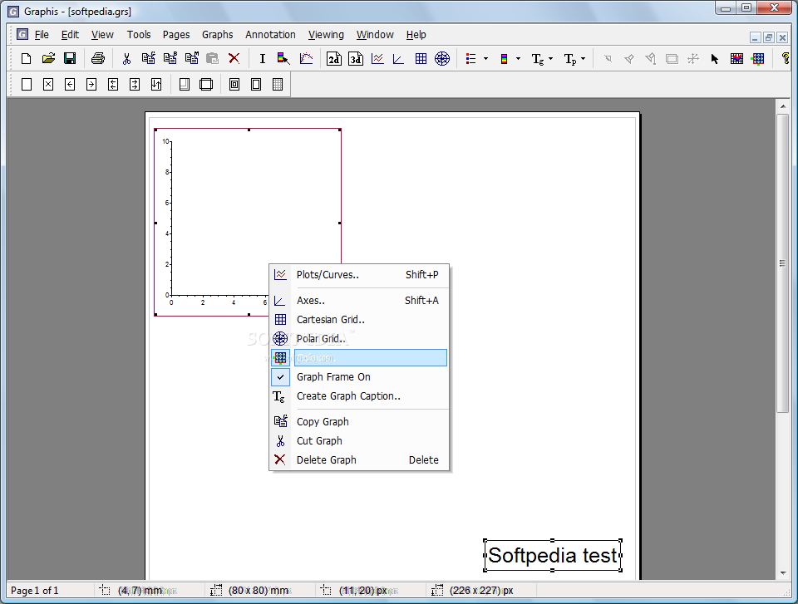The image size is (798, 604).
Task: Choose Plots/Curves.. from the context menu
Action: click(x=359, y=275)
